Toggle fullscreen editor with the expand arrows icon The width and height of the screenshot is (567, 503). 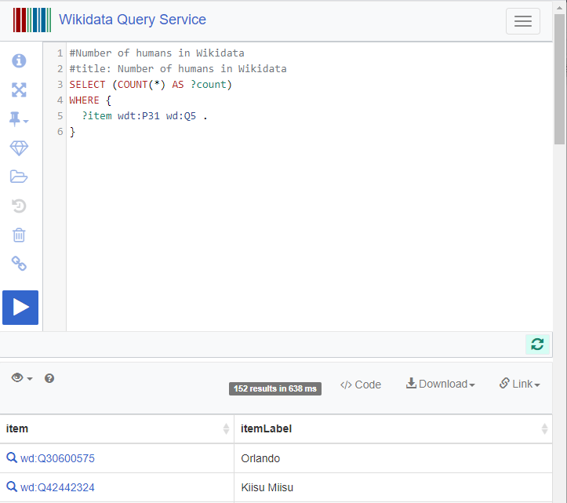coord(19,89)
